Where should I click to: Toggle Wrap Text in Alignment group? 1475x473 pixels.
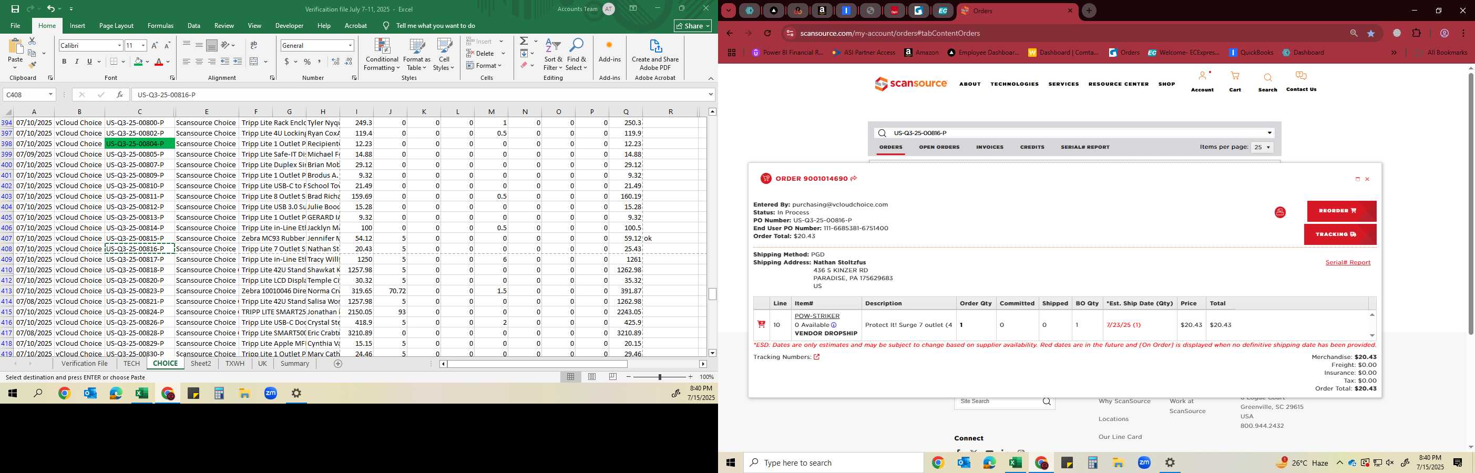point(254,45)
